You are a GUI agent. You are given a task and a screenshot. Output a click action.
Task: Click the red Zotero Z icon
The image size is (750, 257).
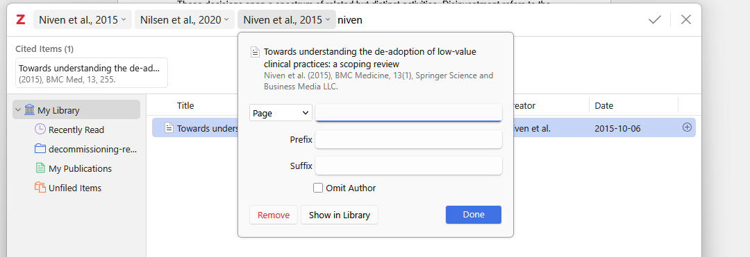(x=21, y=19)
